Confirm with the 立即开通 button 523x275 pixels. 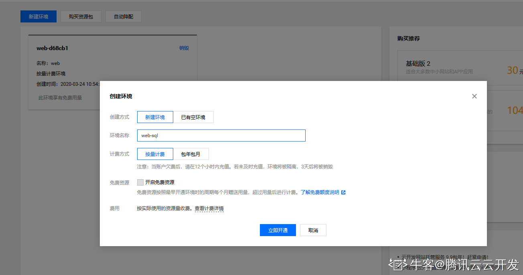pos(278,230)
